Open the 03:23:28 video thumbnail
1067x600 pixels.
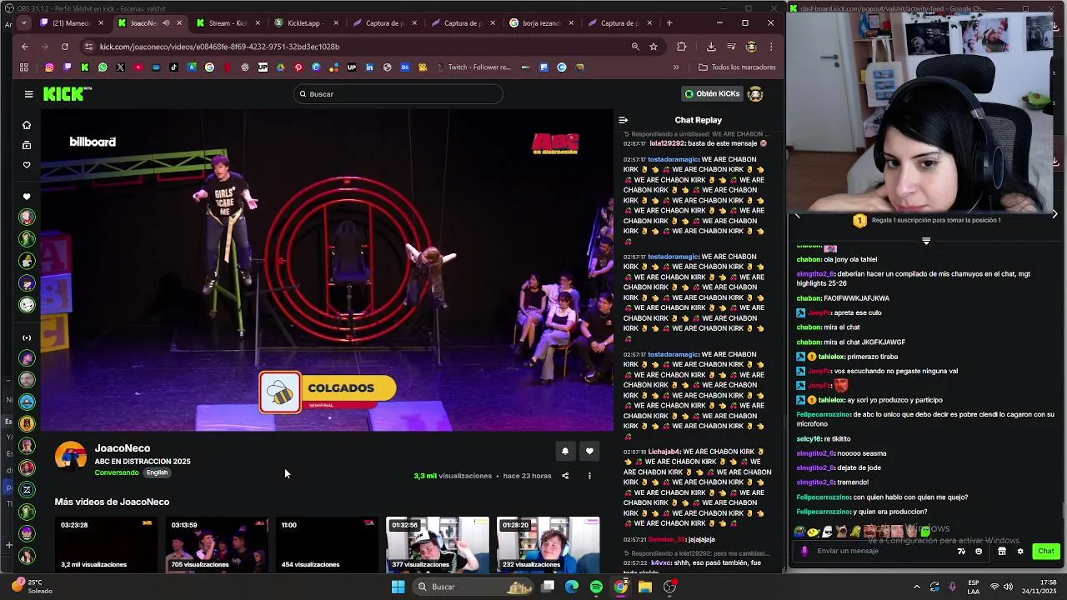click(x=106, y=545)
